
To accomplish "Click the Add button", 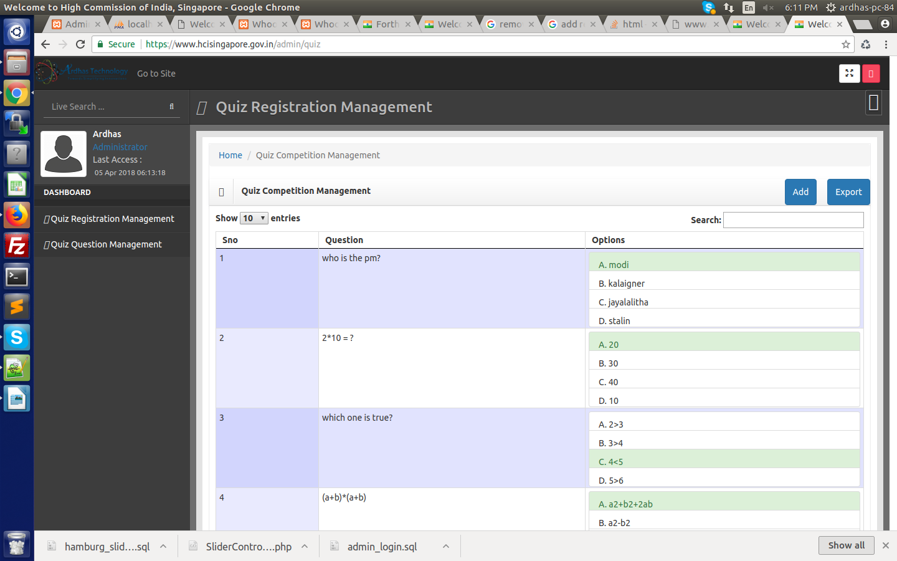I will point(800,192).
